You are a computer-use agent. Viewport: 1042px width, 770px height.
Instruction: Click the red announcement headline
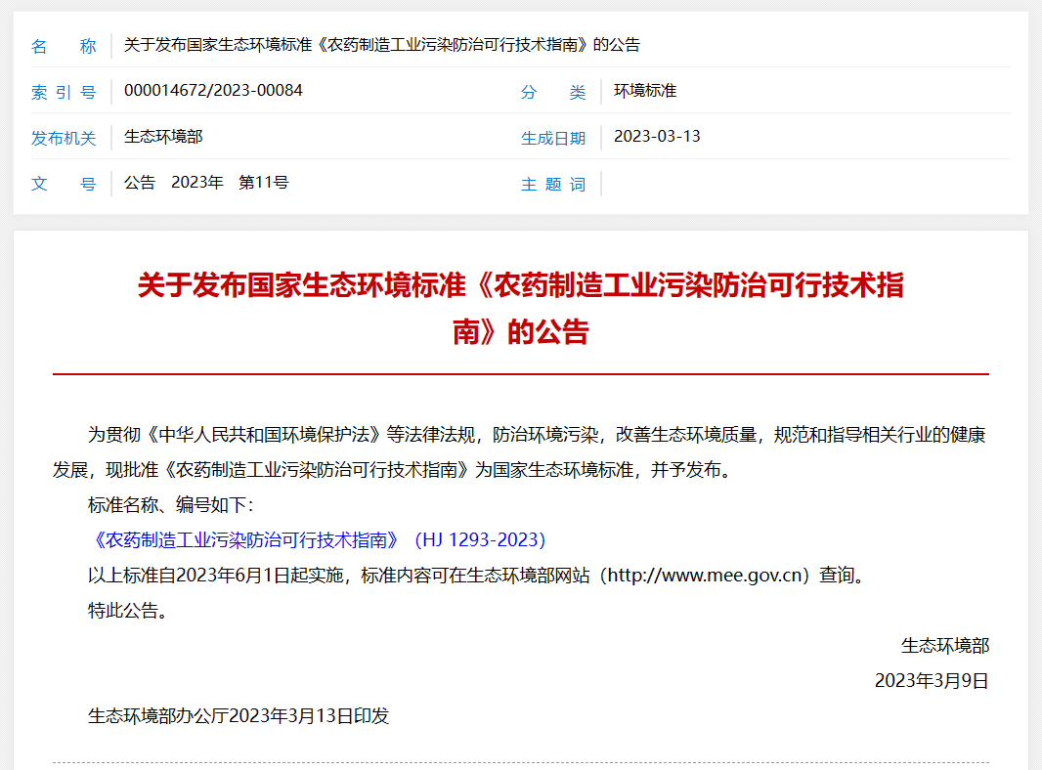click(x=521, y=308)
